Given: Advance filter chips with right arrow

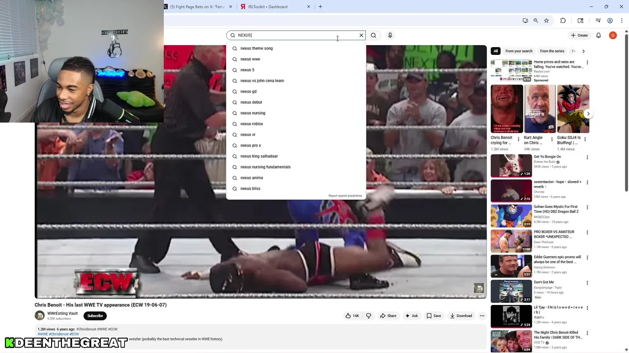Looking at the screenshot, I should pyautogui.click(x=583, y=51).
